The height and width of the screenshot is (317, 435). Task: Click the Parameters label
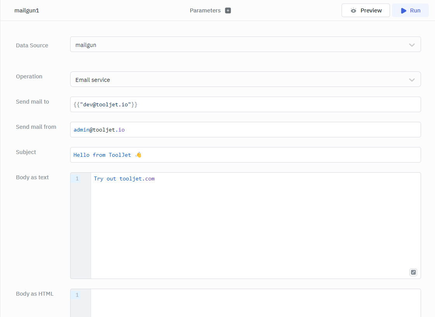pyautogui.click(x=205, y=10)
